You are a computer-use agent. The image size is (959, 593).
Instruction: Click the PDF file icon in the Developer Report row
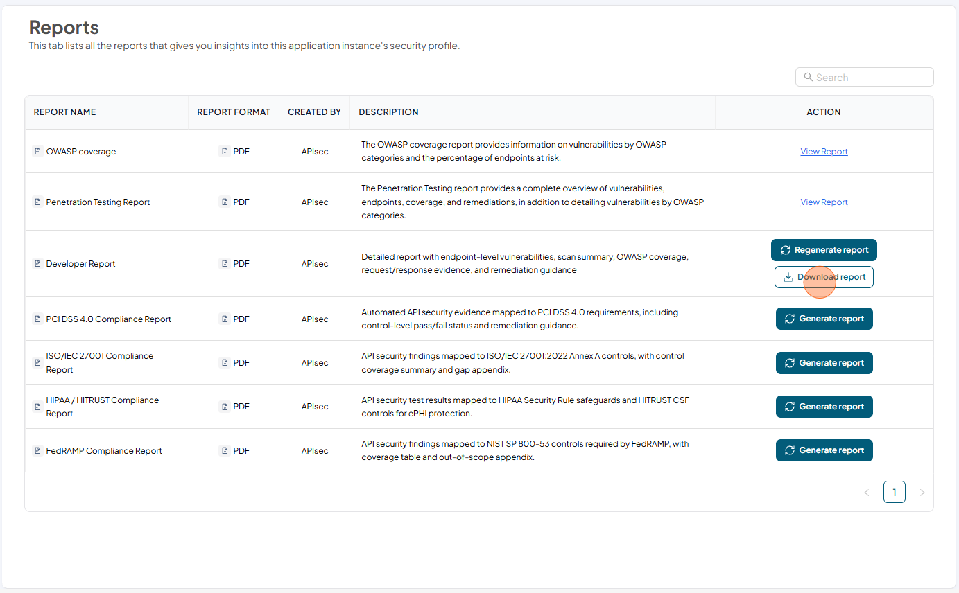pos(224,263)
